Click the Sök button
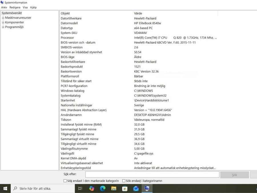This screenshot has height=193, width=257. 234,175
